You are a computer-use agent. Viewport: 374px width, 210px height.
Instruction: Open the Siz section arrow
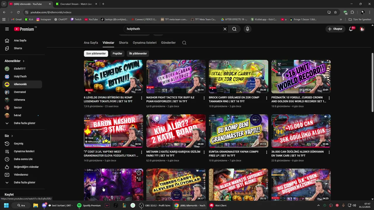point(12,136)
